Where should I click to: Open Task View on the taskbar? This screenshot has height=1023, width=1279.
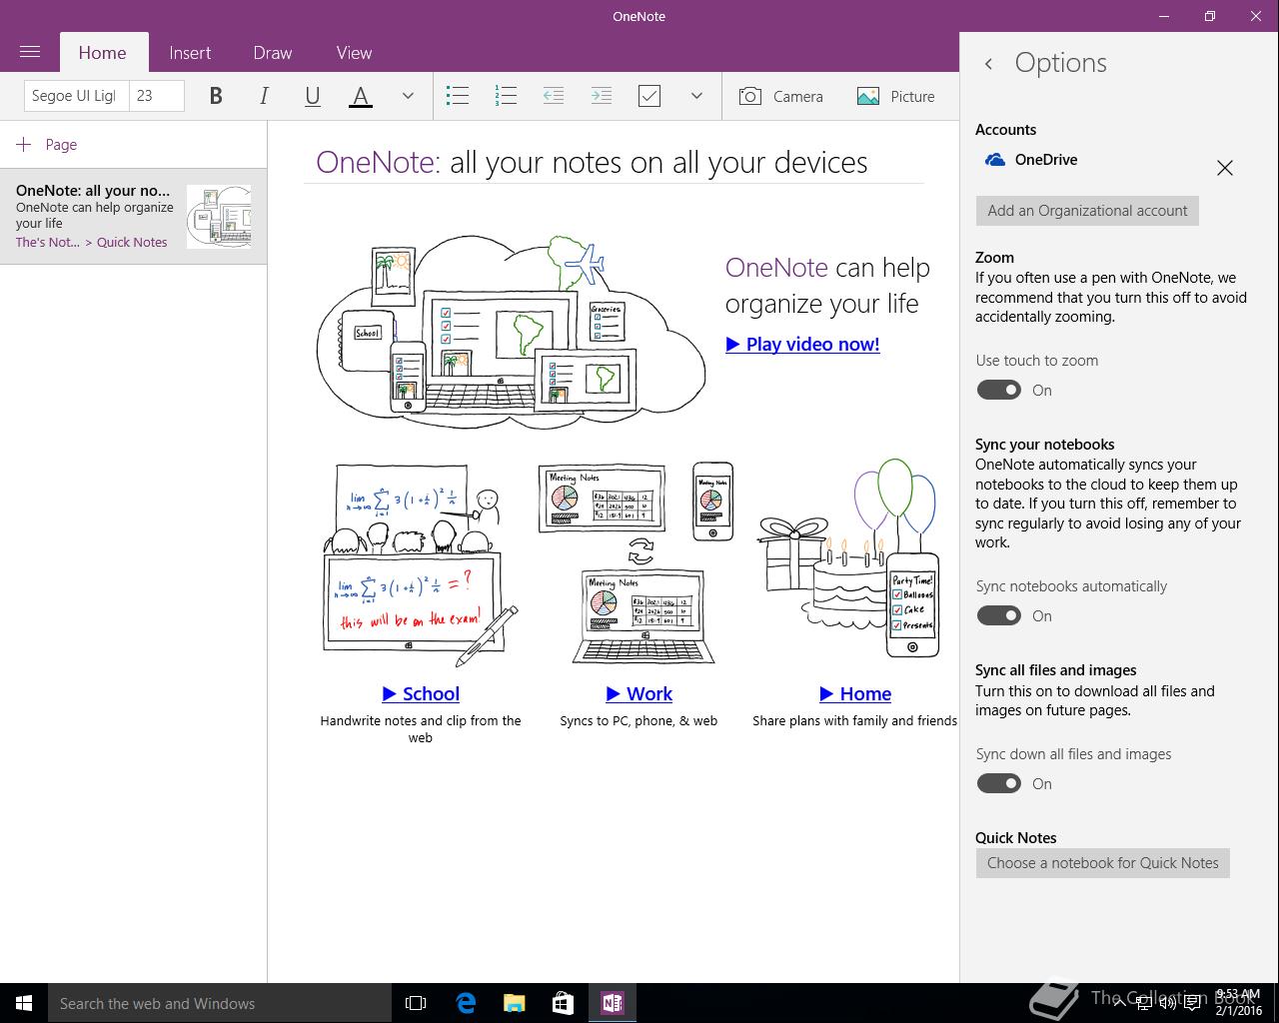click(416, 1003)
